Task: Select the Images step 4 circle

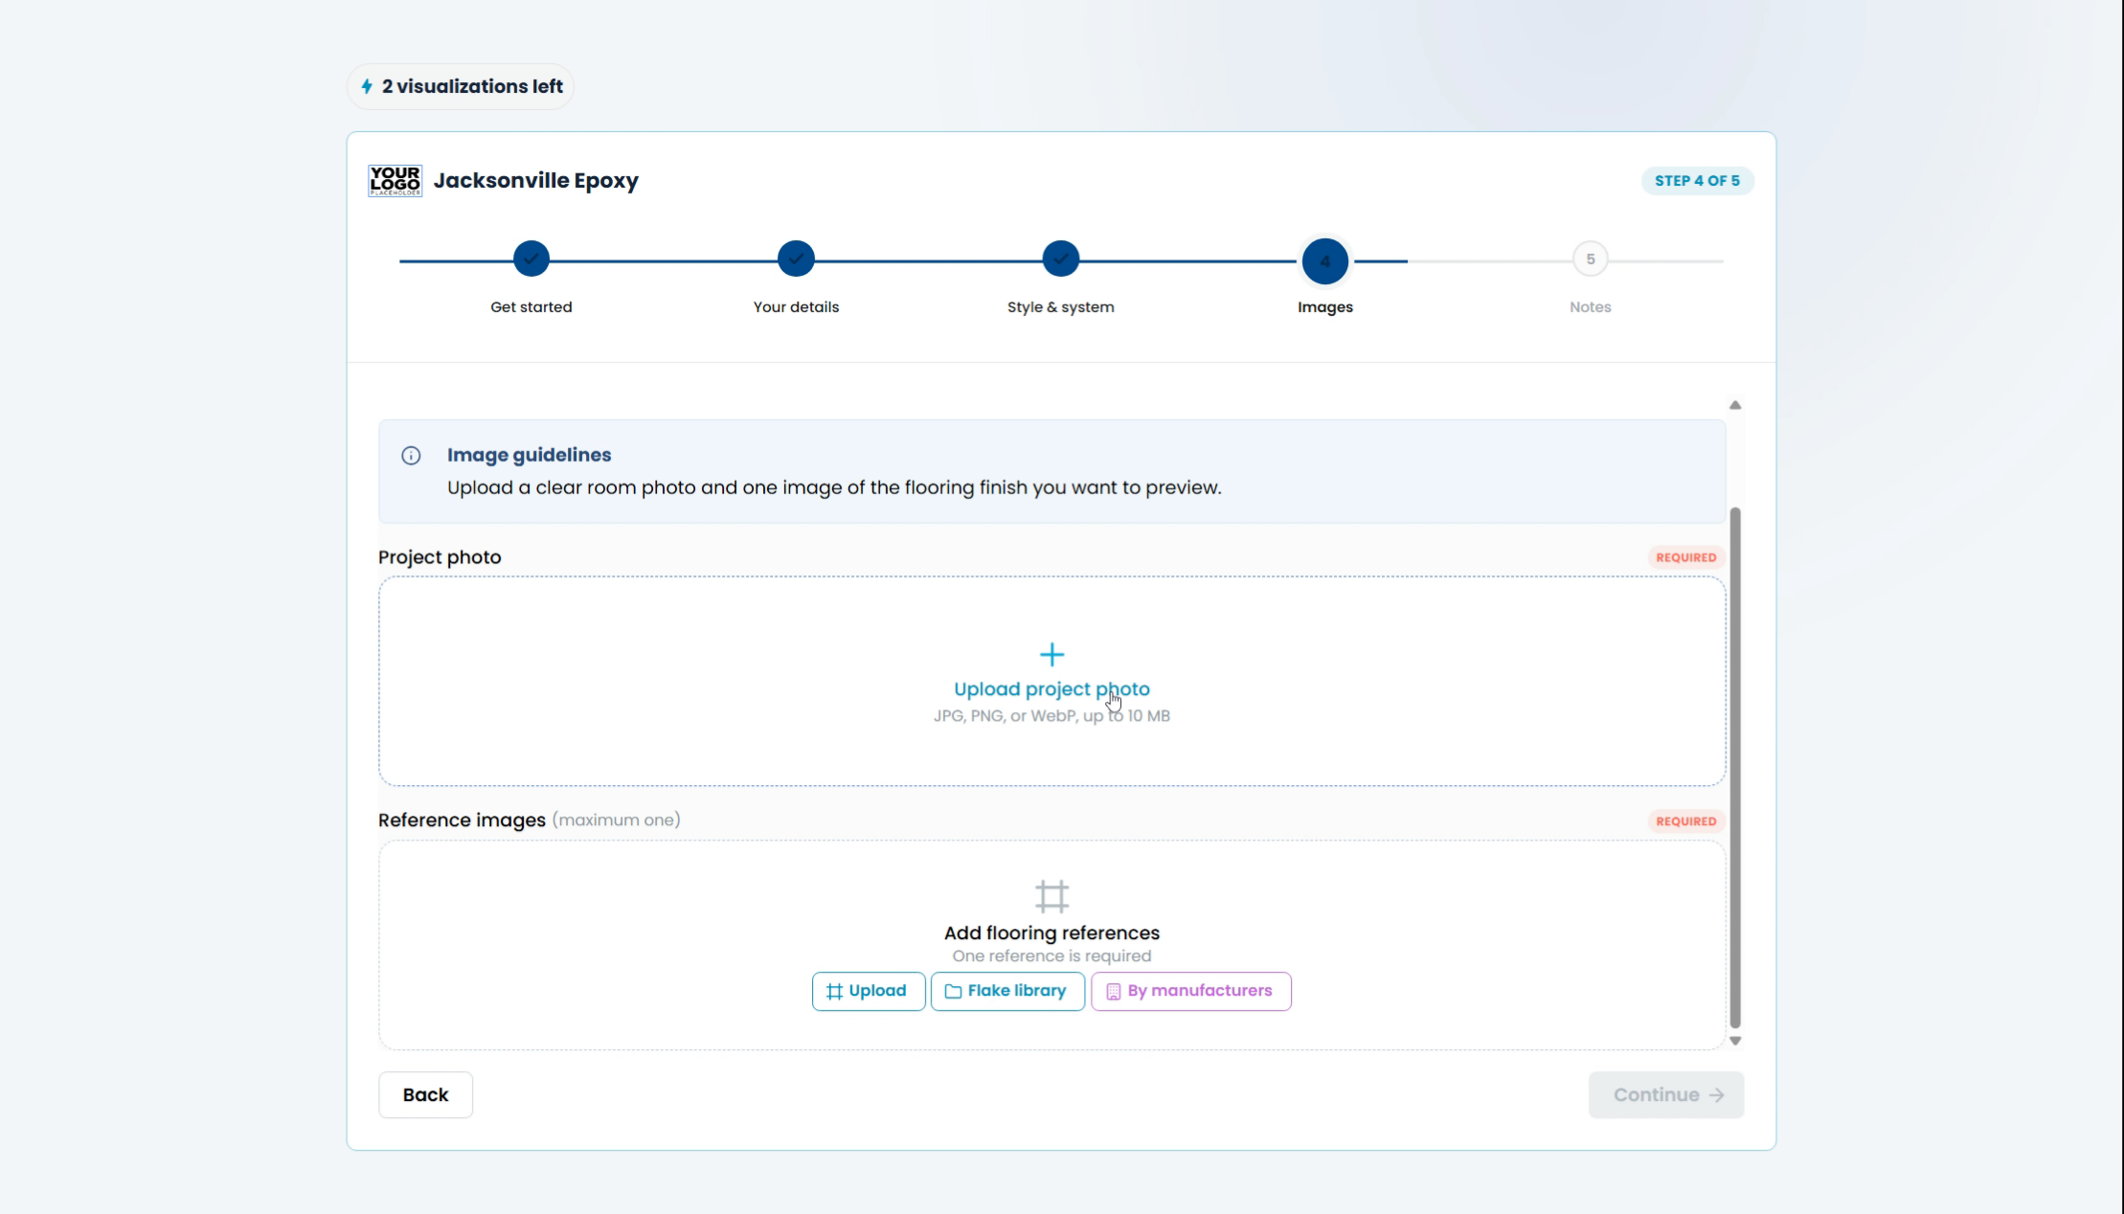Action: (1325, 260)
